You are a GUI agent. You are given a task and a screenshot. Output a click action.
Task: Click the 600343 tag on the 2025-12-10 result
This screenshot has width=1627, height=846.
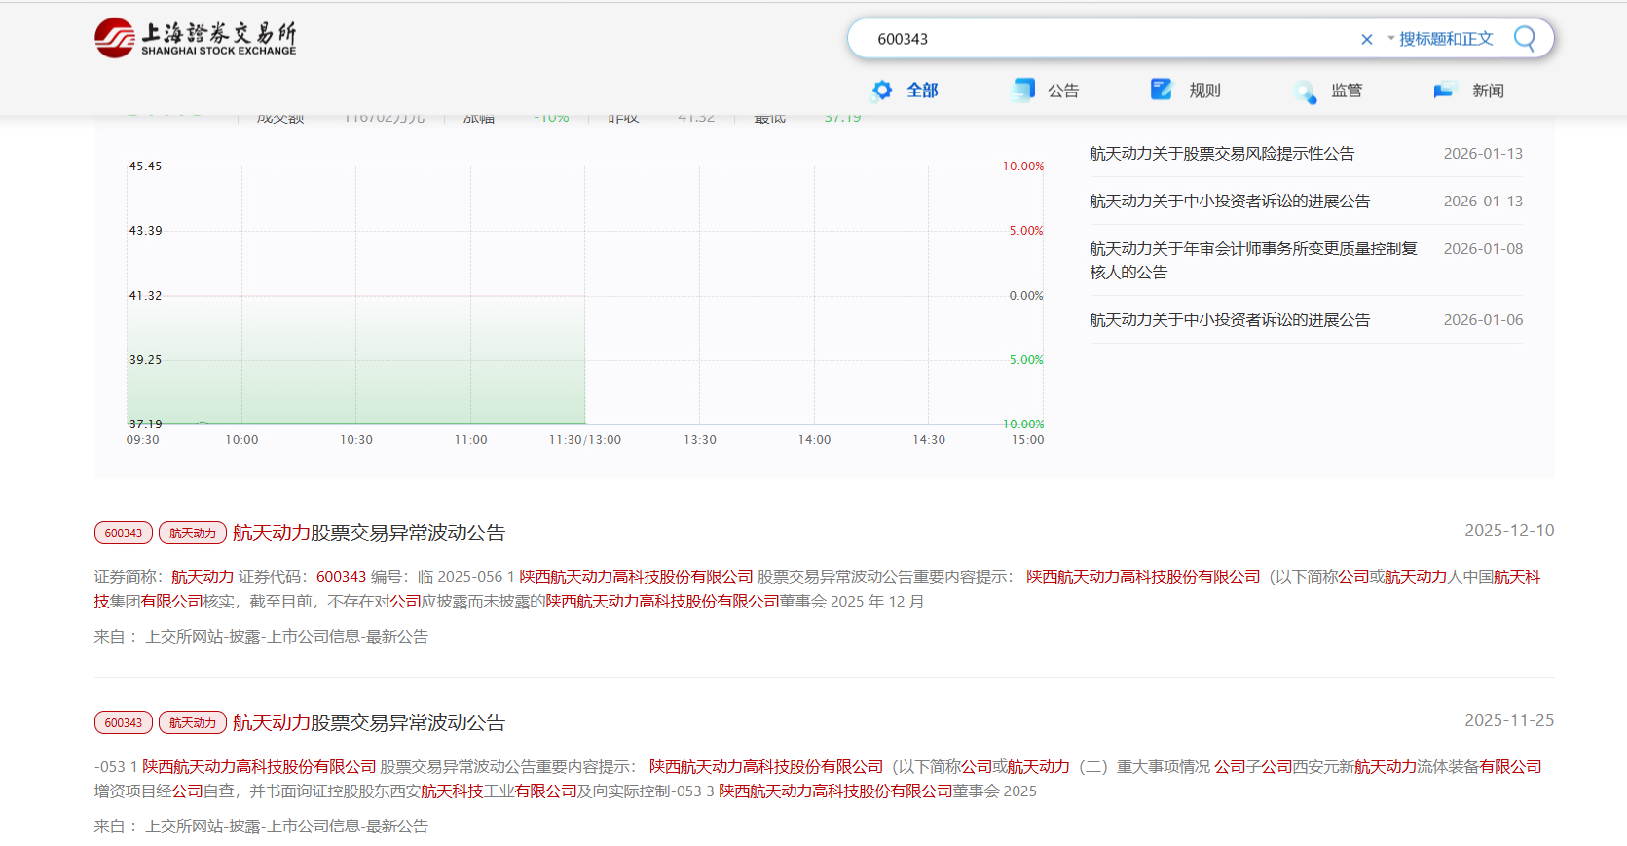[x=124, y=533]
